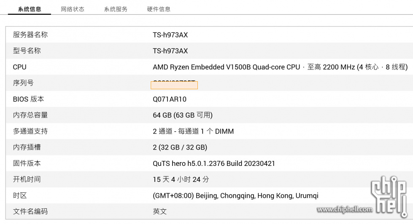
Task: Click the 多通道支持 DIMM value
Action: pyautogui.click(x=193, y=131)
